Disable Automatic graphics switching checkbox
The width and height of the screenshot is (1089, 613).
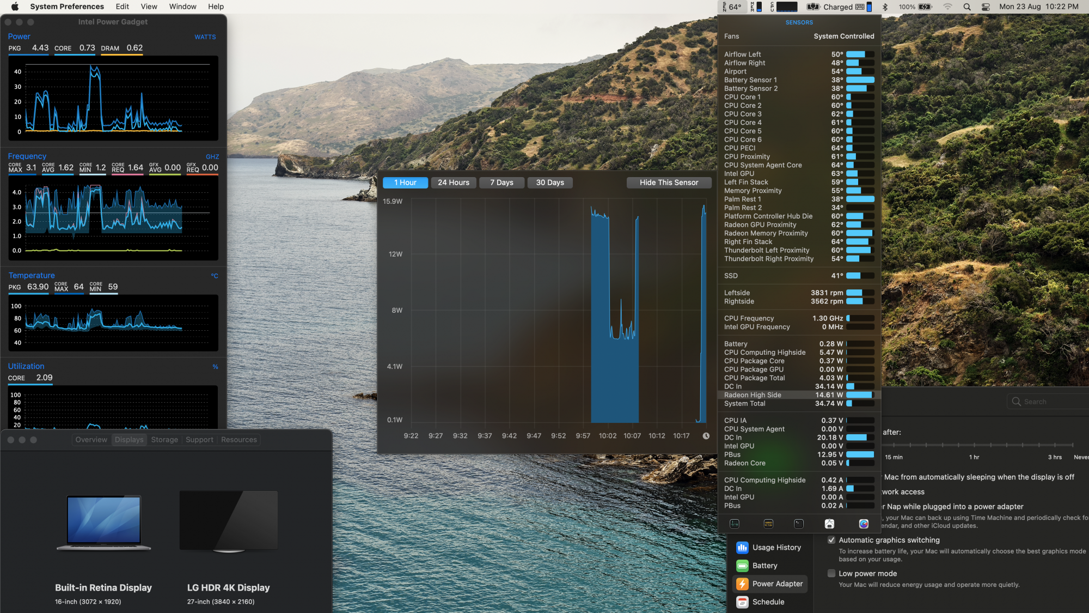point(831,540)
